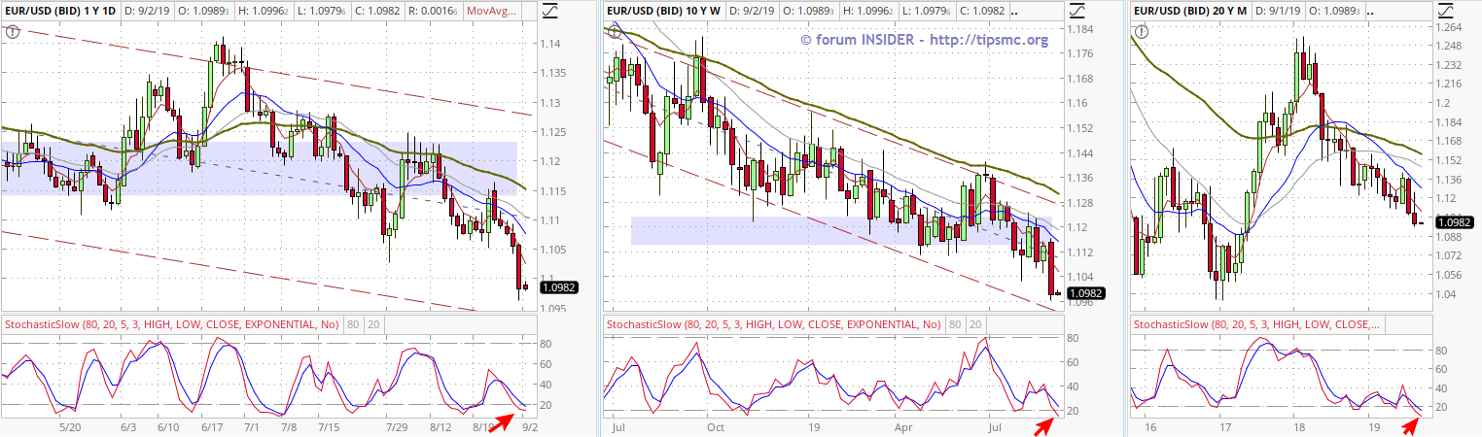Viewport: 1482px width, 437px height.
Task: Click Apr label on weekly time axis
Action: coord(903,427)
